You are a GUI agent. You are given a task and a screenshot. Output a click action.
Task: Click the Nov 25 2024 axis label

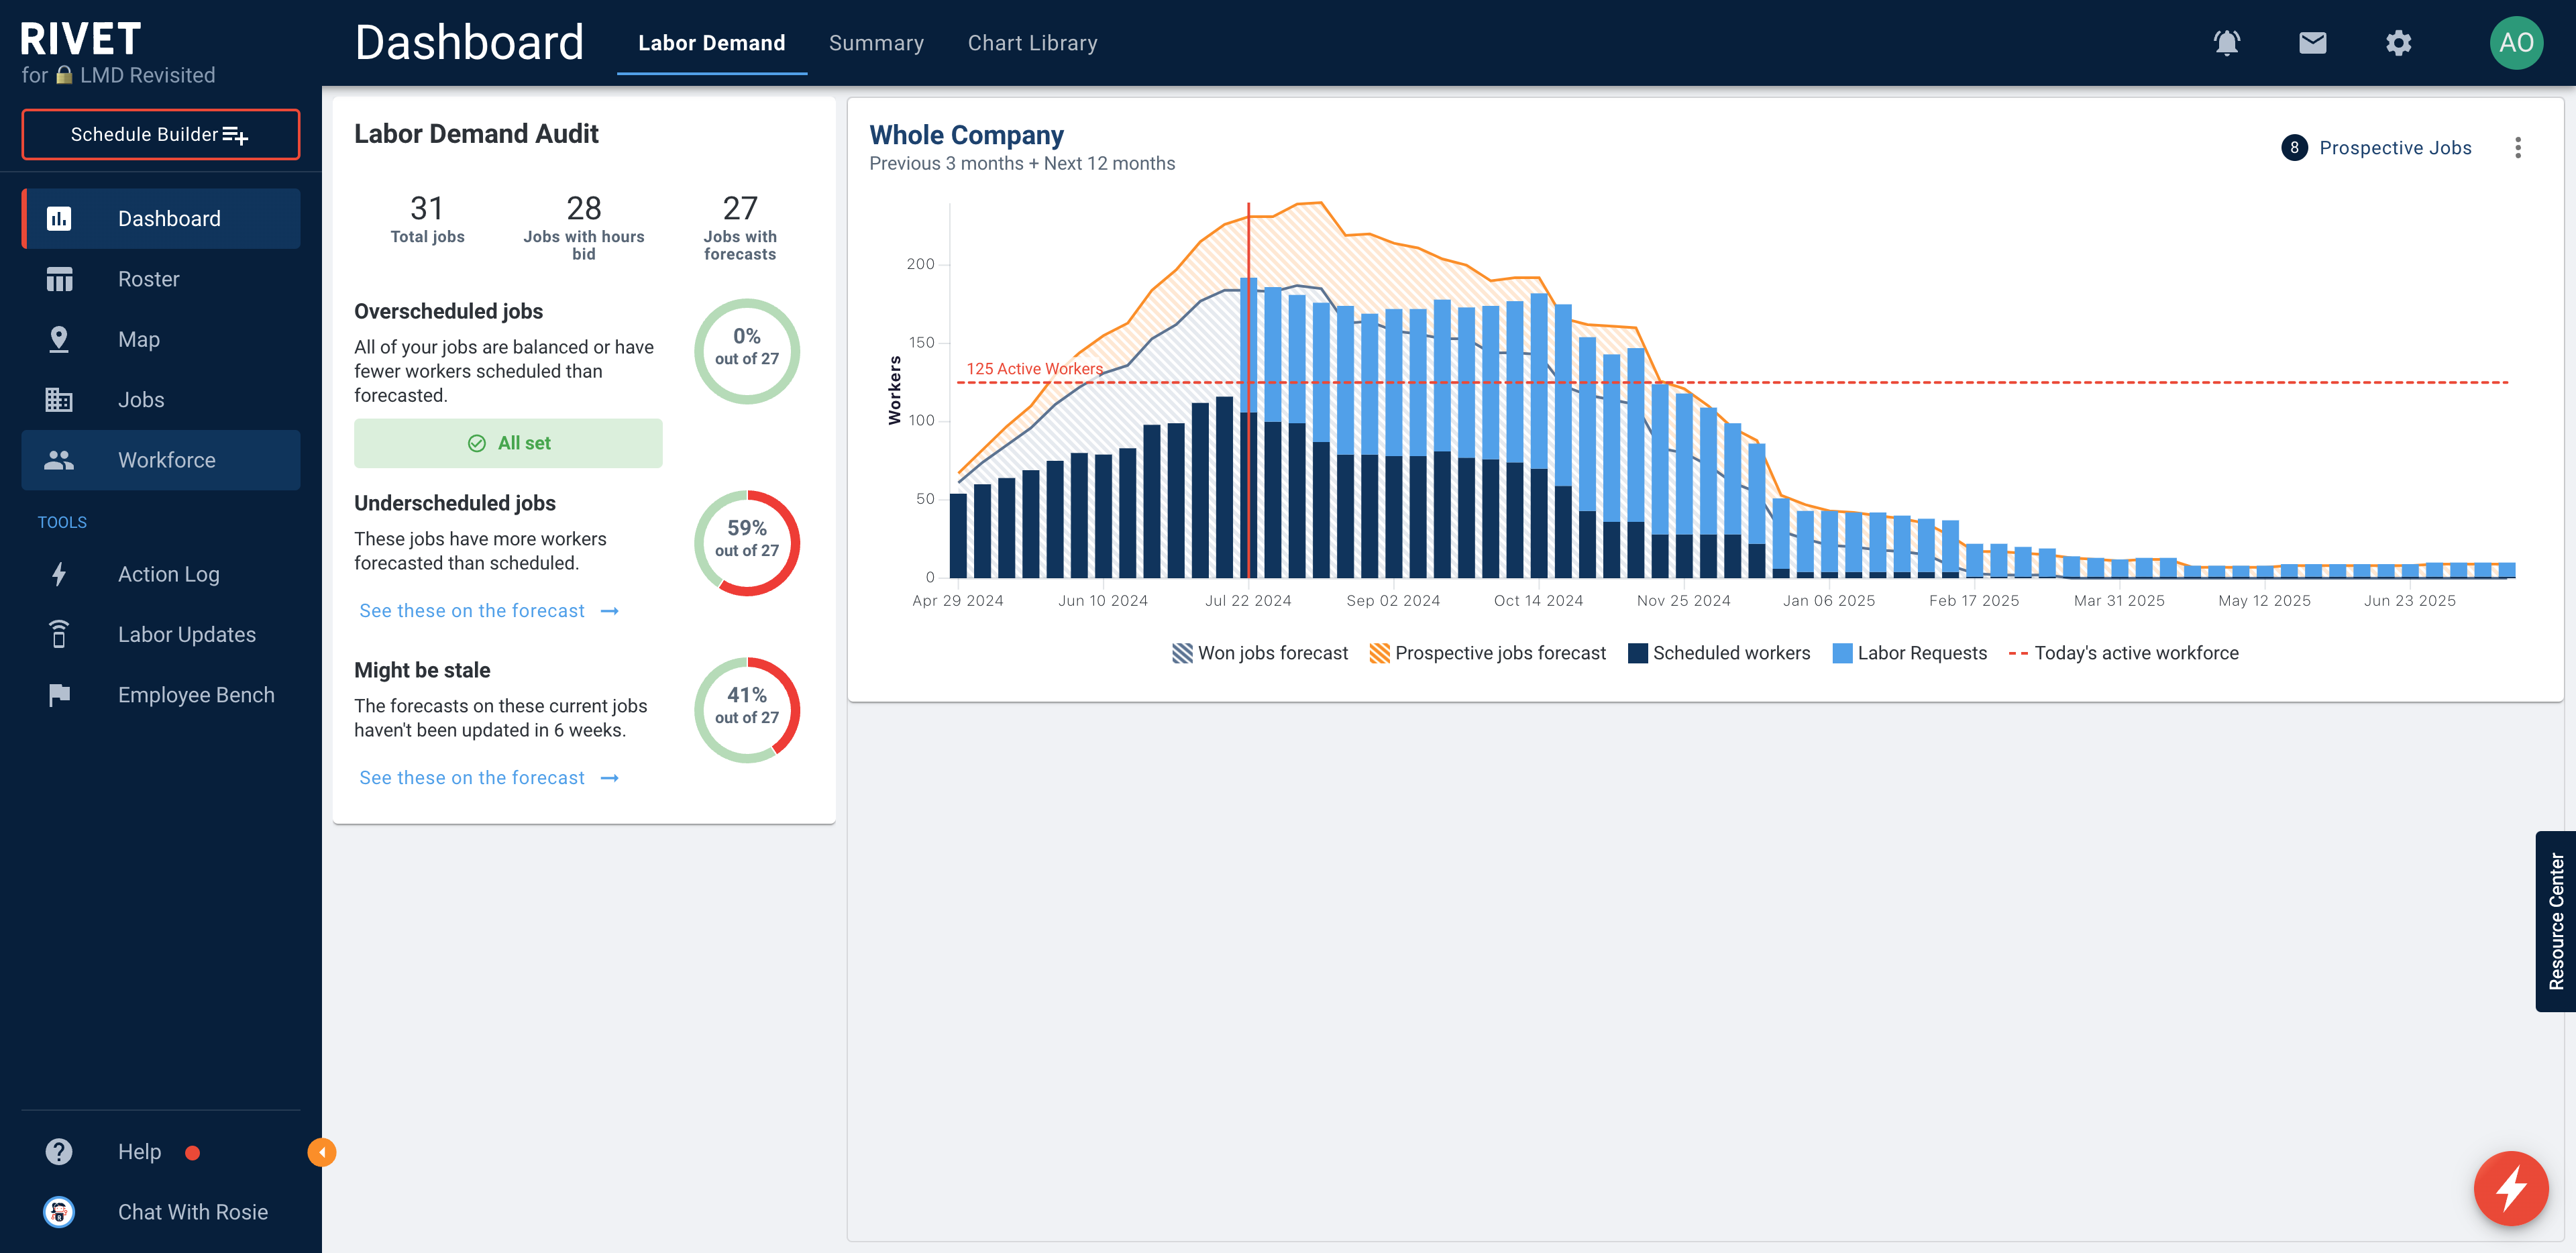pyautogui.click(x=1683, y=601)
